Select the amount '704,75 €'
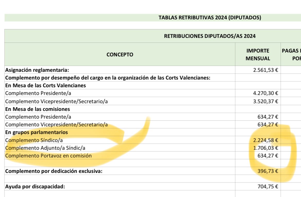301x197 pixels. (x=268, y=186)
